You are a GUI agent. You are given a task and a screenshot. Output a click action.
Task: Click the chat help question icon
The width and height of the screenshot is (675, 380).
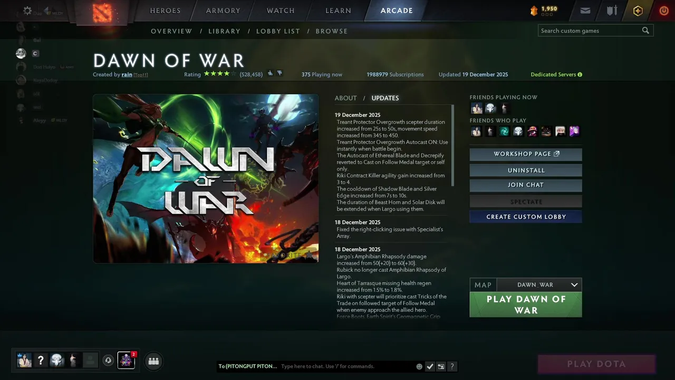[452, 366]
